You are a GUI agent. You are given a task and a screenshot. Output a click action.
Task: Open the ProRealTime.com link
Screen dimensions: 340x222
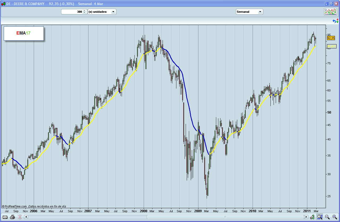coord(15,206)
